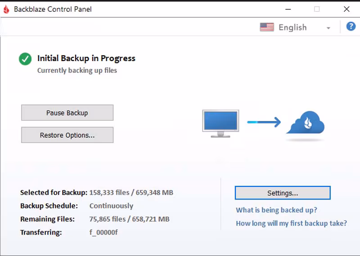Click the Selected for Backup file count
This screenshot has height=256, width=360.
(131, 193)
